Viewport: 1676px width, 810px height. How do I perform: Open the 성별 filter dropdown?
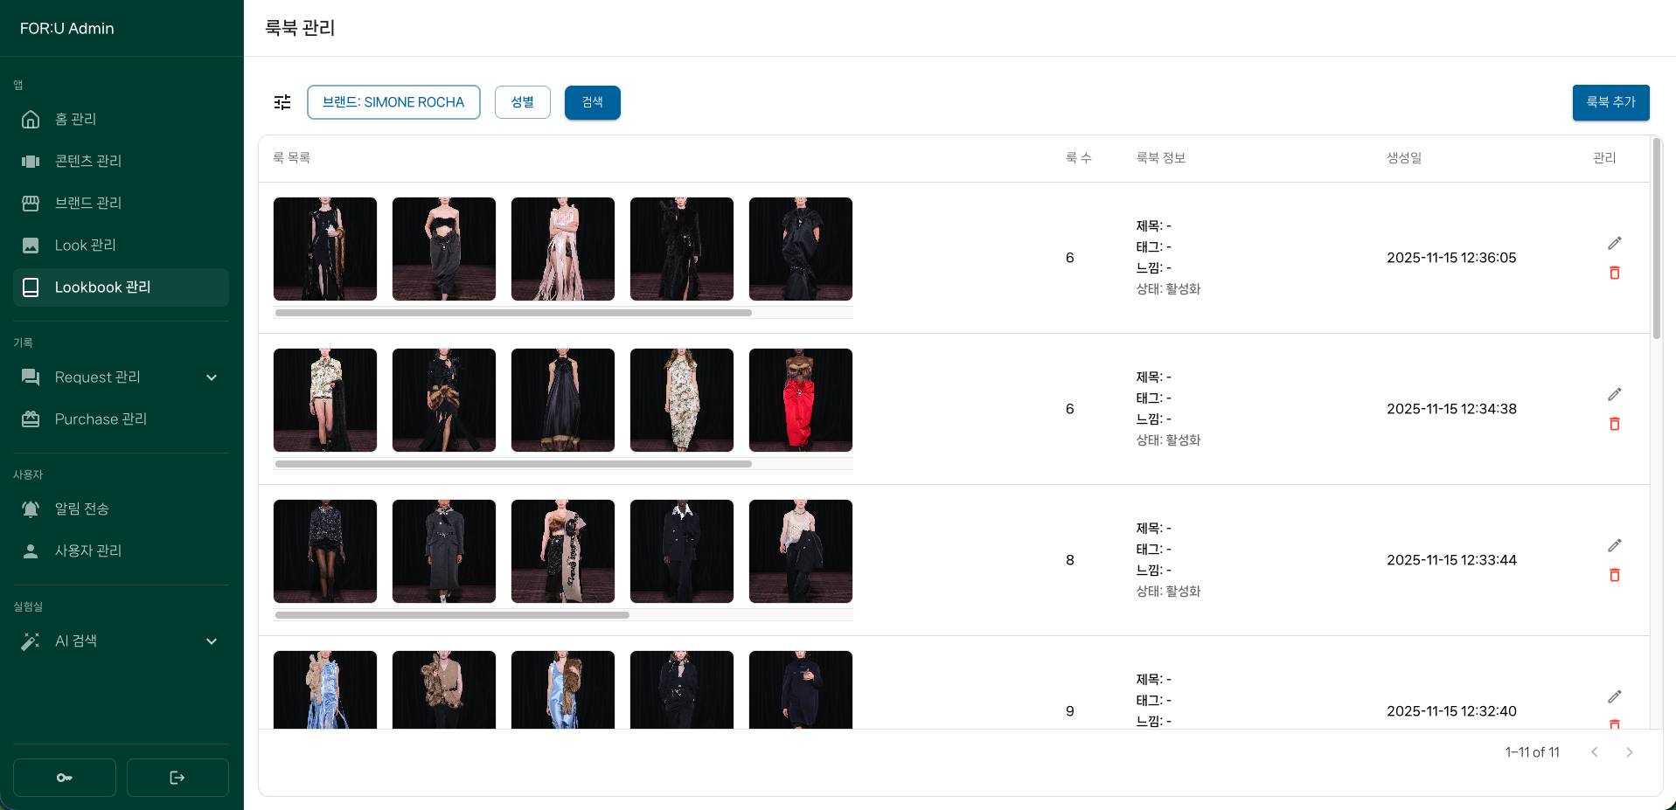(x=522, y=102)
